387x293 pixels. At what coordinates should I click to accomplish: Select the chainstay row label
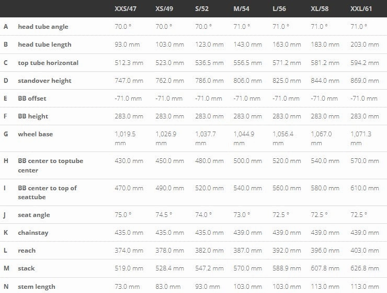tap(33, 233)
